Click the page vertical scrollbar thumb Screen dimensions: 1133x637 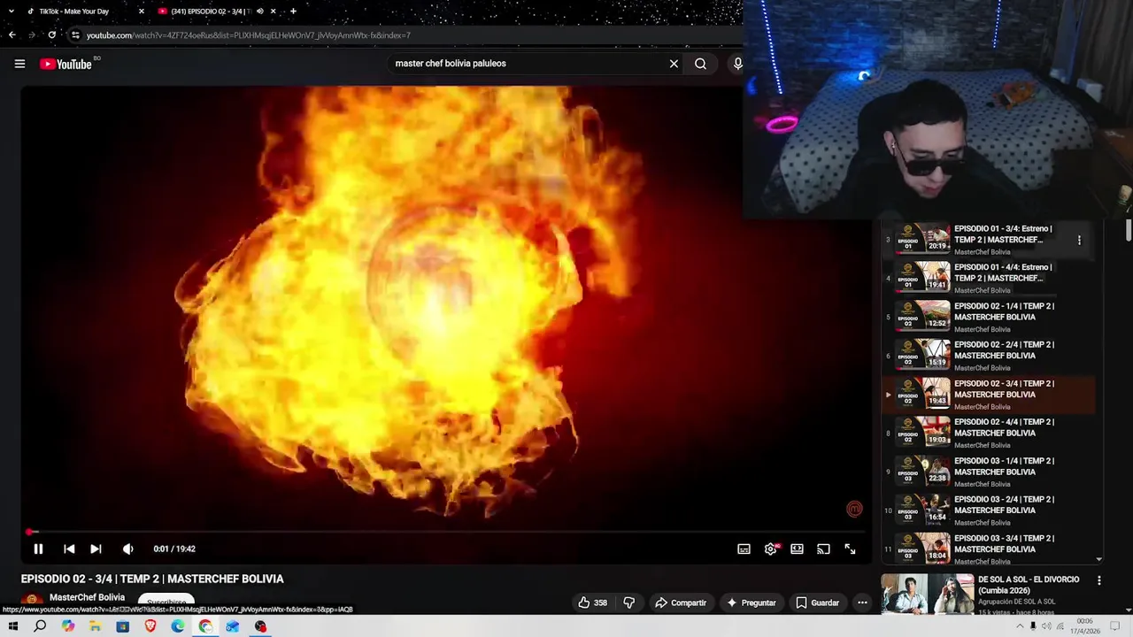[x=1129, y=228]
